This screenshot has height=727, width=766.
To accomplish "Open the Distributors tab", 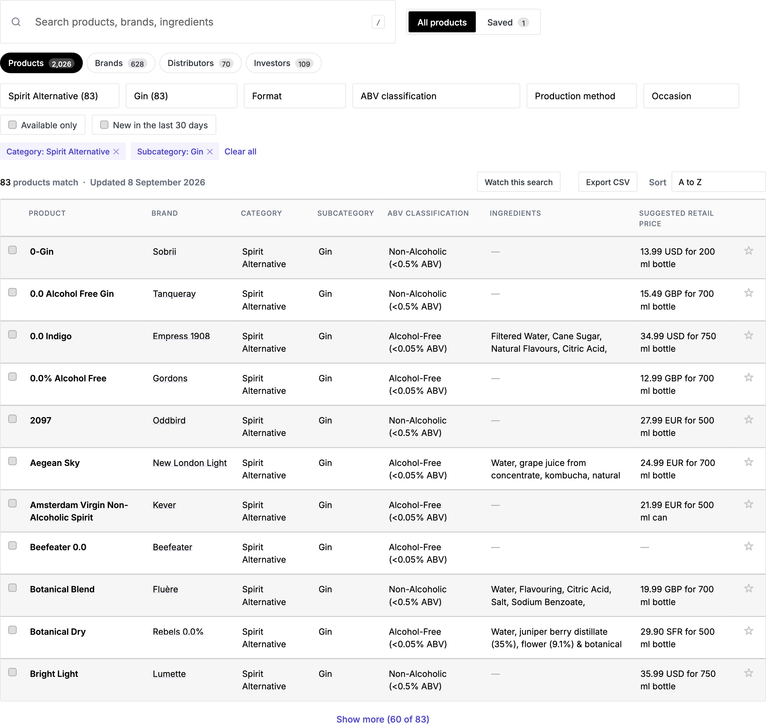I will click(200, 63).
